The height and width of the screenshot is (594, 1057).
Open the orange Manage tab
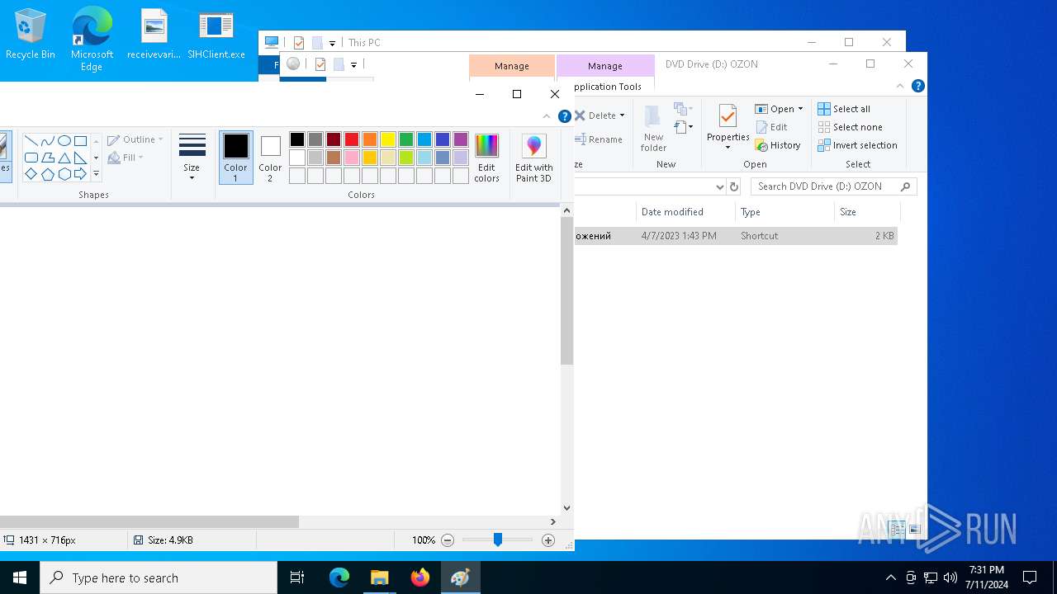click(x=512, y=66)
